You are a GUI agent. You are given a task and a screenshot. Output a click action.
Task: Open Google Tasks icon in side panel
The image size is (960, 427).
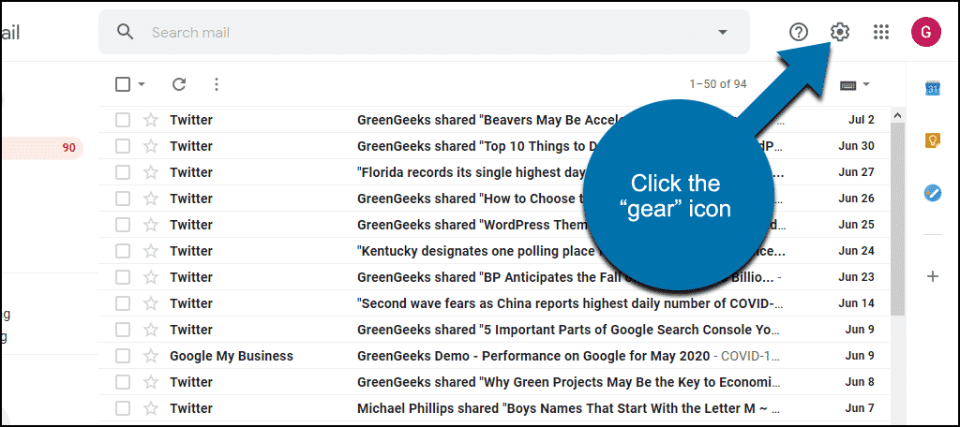click(932, 193)
